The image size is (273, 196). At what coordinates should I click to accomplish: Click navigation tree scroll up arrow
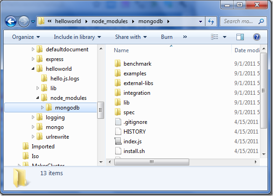[101, 49]
